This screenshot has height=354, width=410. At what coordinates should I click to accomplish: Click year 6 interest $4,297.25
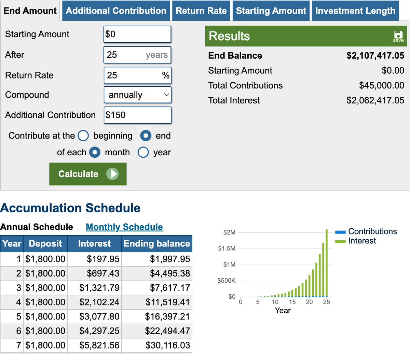99,331
